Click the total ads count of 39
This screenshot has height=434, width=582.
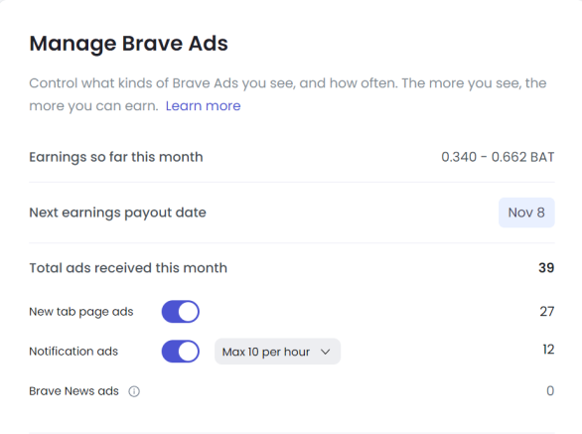(x=546, y=268)
